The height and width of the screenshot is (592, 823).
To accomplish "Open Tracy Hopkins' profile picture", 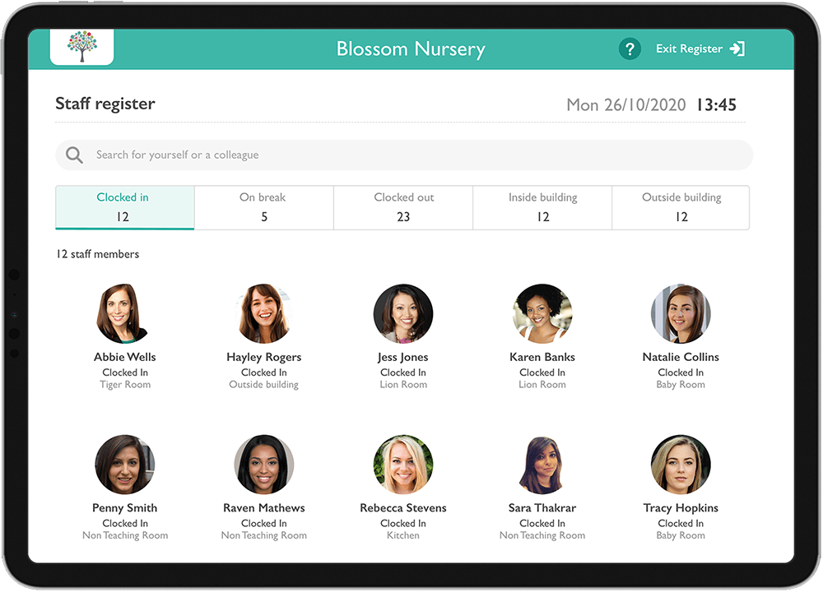I will (x=681, y=465).
